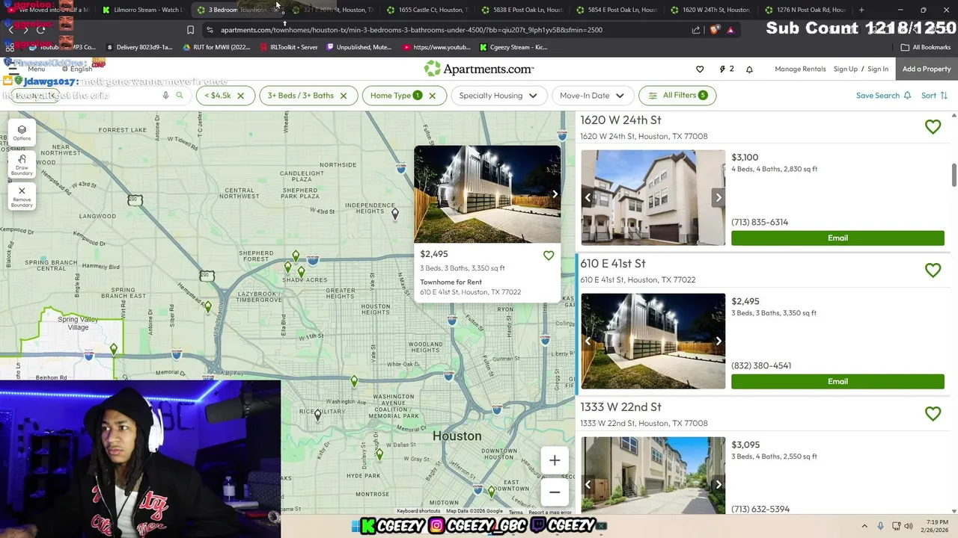Remove the < $4.5k price filter
The height and width of the screenshot is (538, 958).
[x=242, y=96]
